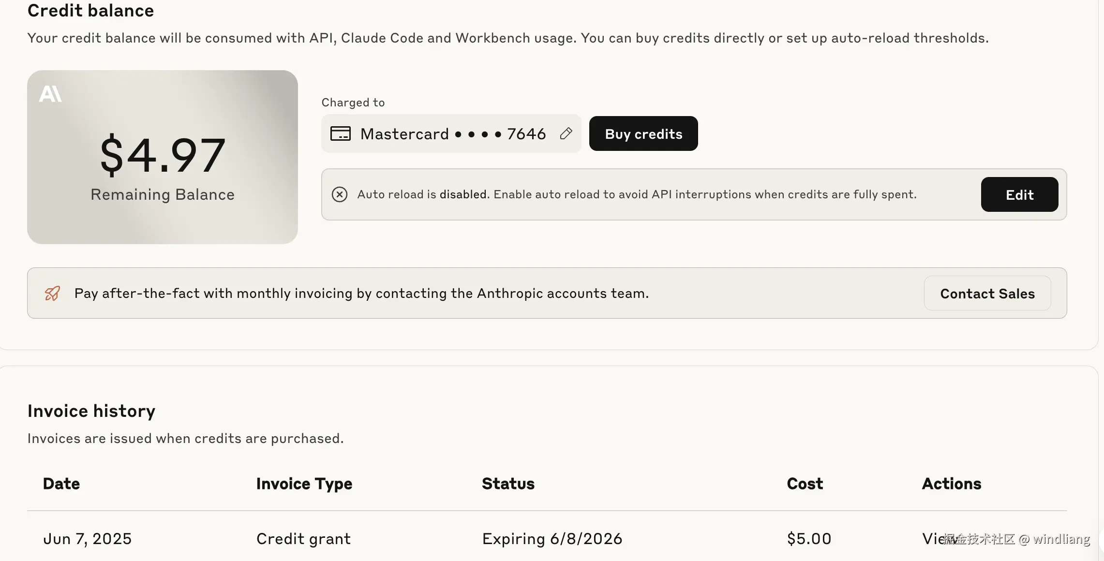Click the Invoice Type column header
The width and height of the screenshot is (1104, 561).
point(304,484)
